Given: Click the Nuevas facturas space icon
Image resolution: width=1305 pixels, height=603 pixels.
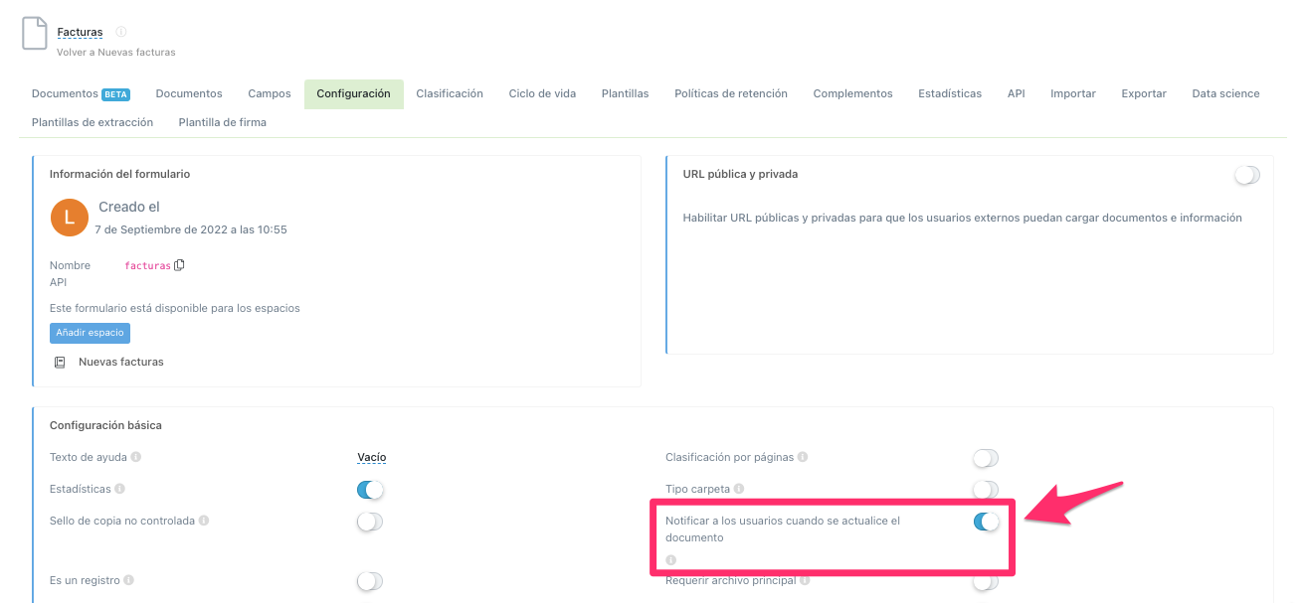Looking at the screenshot, I should (x=60, y=363).
